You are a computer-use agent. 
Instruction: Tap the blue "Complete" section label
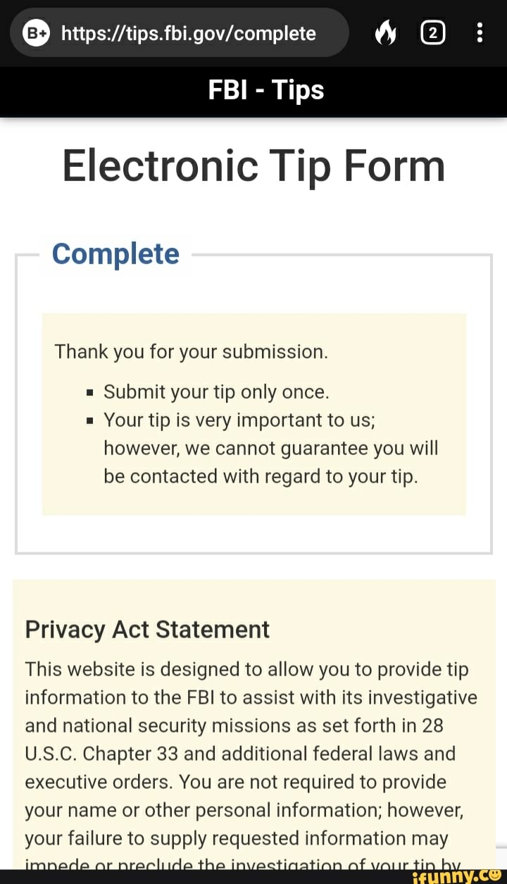coord(115,254)
